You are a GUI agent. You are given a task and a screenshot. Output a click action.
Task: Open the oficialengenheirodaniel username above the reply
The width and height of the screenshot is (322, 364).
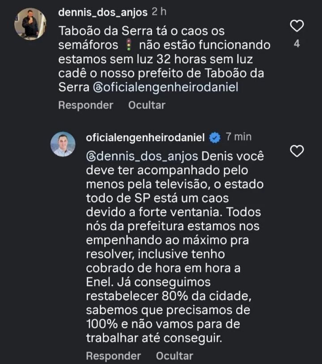coord(145,137)
